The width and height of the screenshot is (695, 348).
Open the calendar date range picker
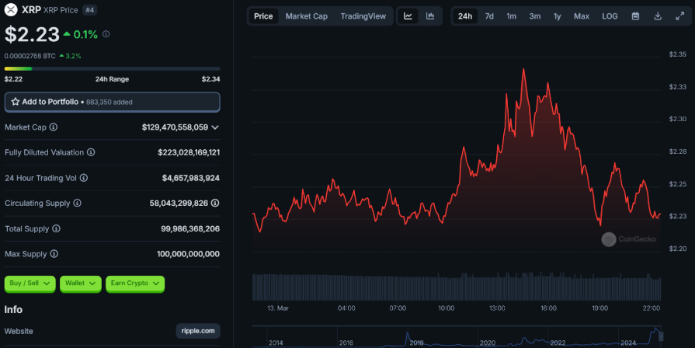pyautogui.click(x=635, y=16)
